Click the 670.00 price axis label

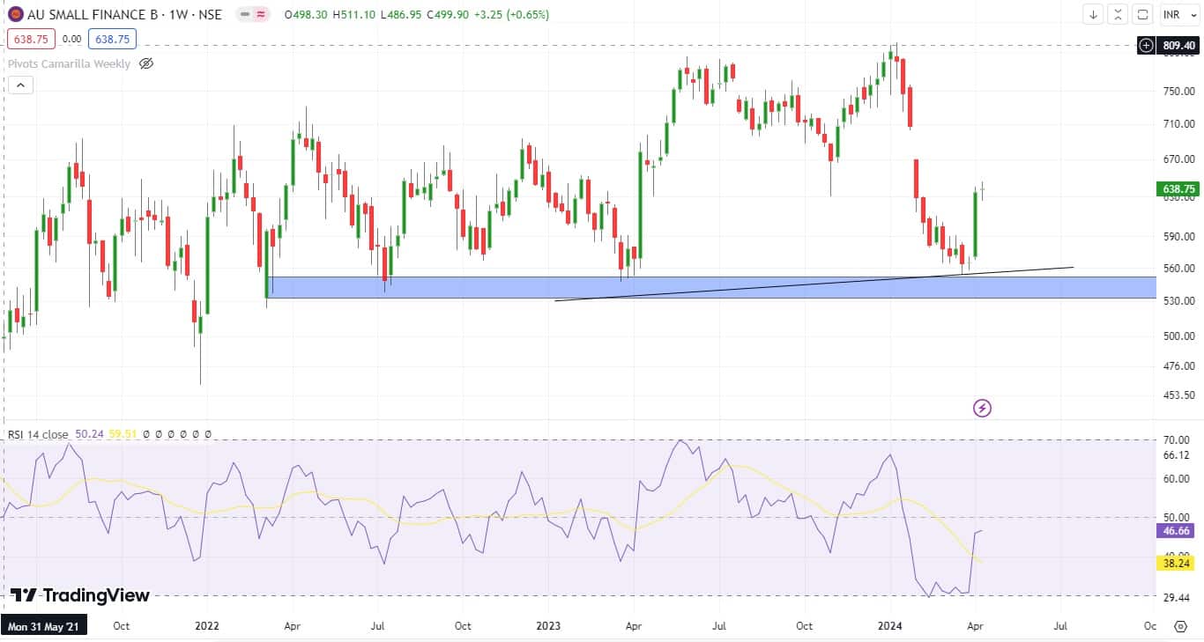(x=1178, y=159)
